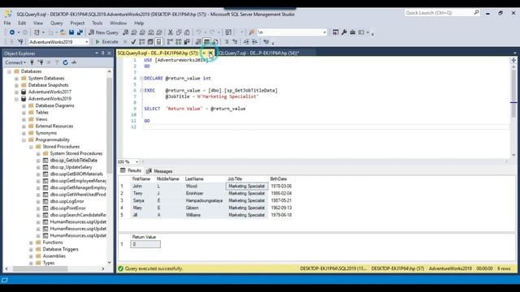Viewport: 520px width, 292px height.
Task: Click the FirstName cell 'Mary'
Action: tap(143, 208)
